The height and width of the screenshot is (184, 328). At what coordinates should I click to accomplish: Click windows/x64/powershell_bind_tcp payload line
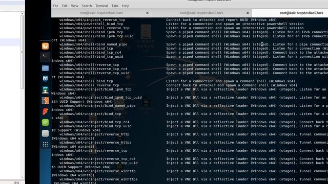[x=91, y=24]
